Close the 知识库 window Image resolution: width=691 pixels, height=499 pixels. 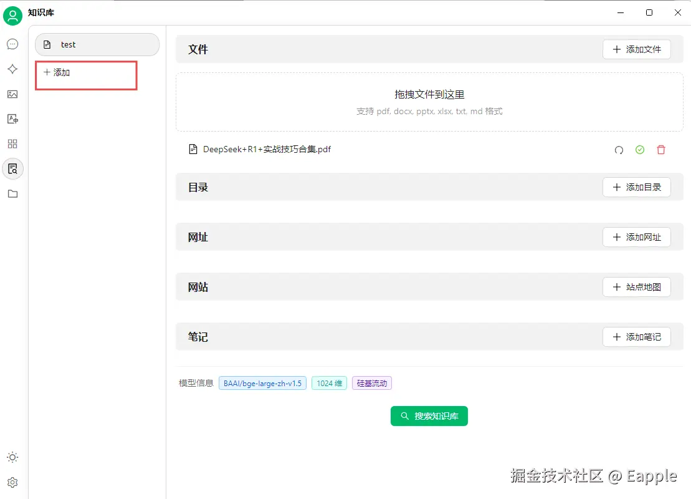coord(678,12)
